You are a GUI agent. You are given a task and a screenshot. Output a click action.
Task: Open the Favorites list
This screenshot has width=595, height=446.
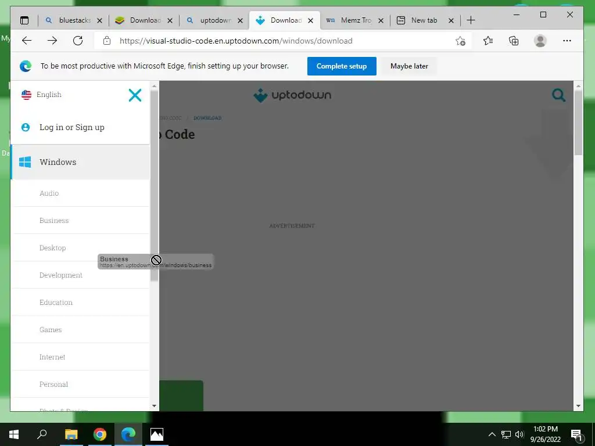point(488,41)
